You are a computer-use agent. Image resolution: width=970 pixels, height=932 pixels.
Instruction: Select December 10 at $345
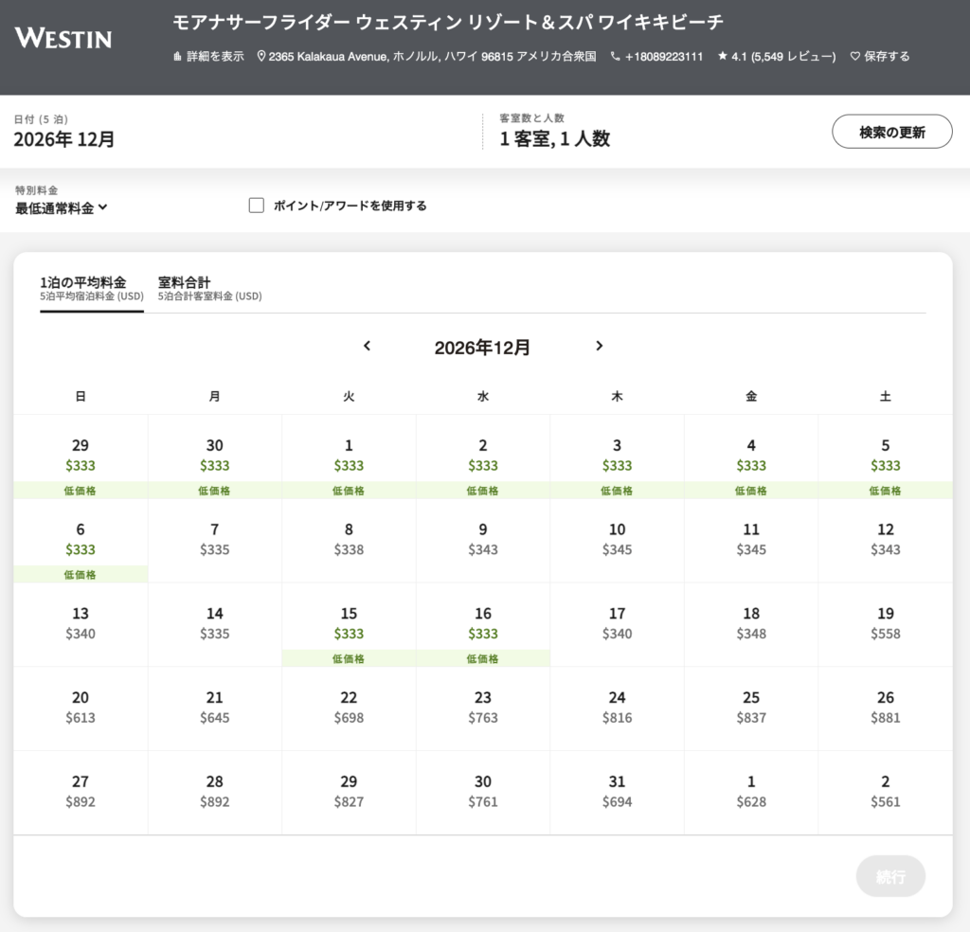tap(618, 541)
